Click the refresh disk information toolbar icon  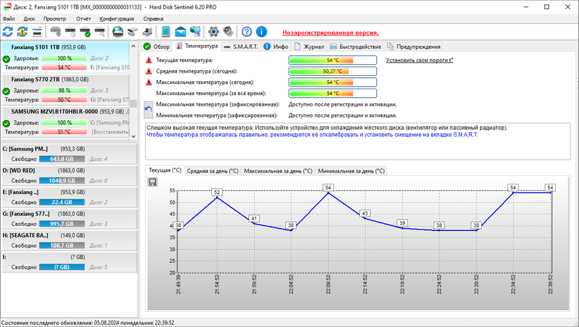tap(8, 32)
